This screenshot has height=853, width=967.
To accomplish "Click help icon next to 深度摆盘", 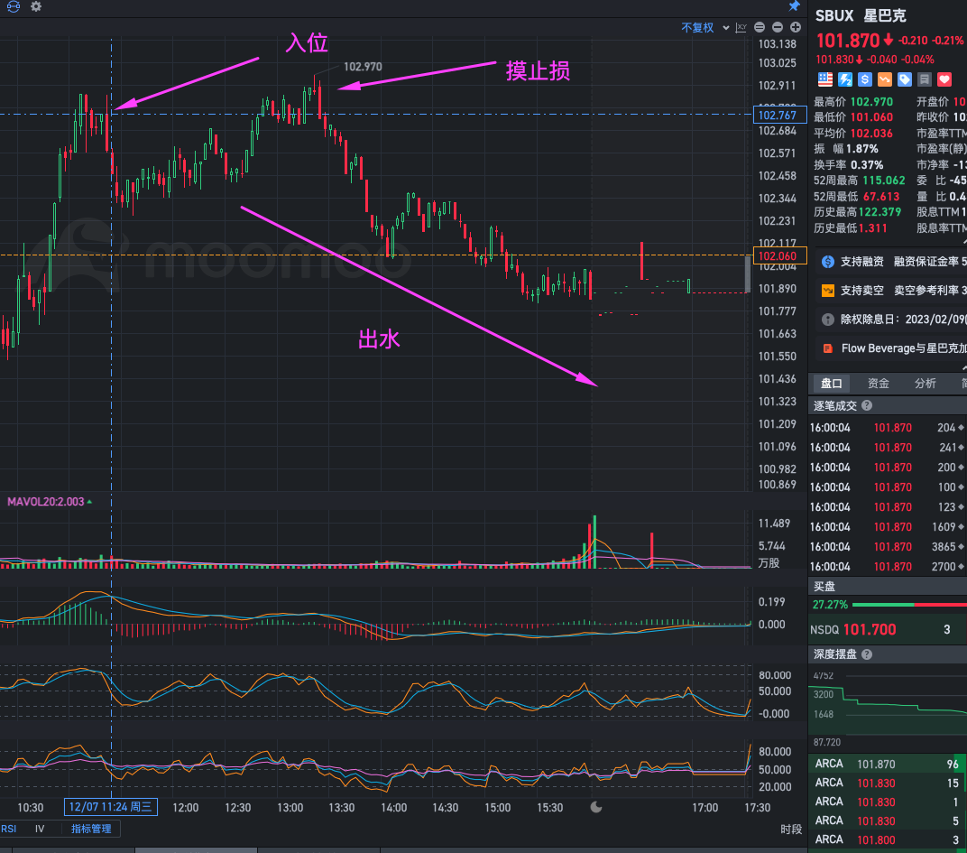I will (x=867, y=654).
